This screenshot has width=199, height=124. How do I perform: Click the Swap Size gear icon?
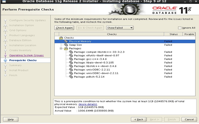tap(66, 45)
